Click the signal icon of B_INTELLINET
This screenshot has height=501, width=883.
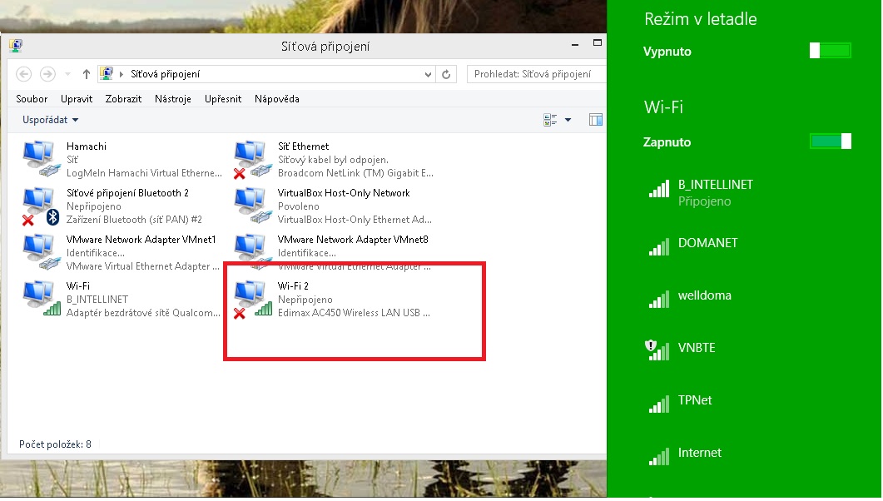659,188
